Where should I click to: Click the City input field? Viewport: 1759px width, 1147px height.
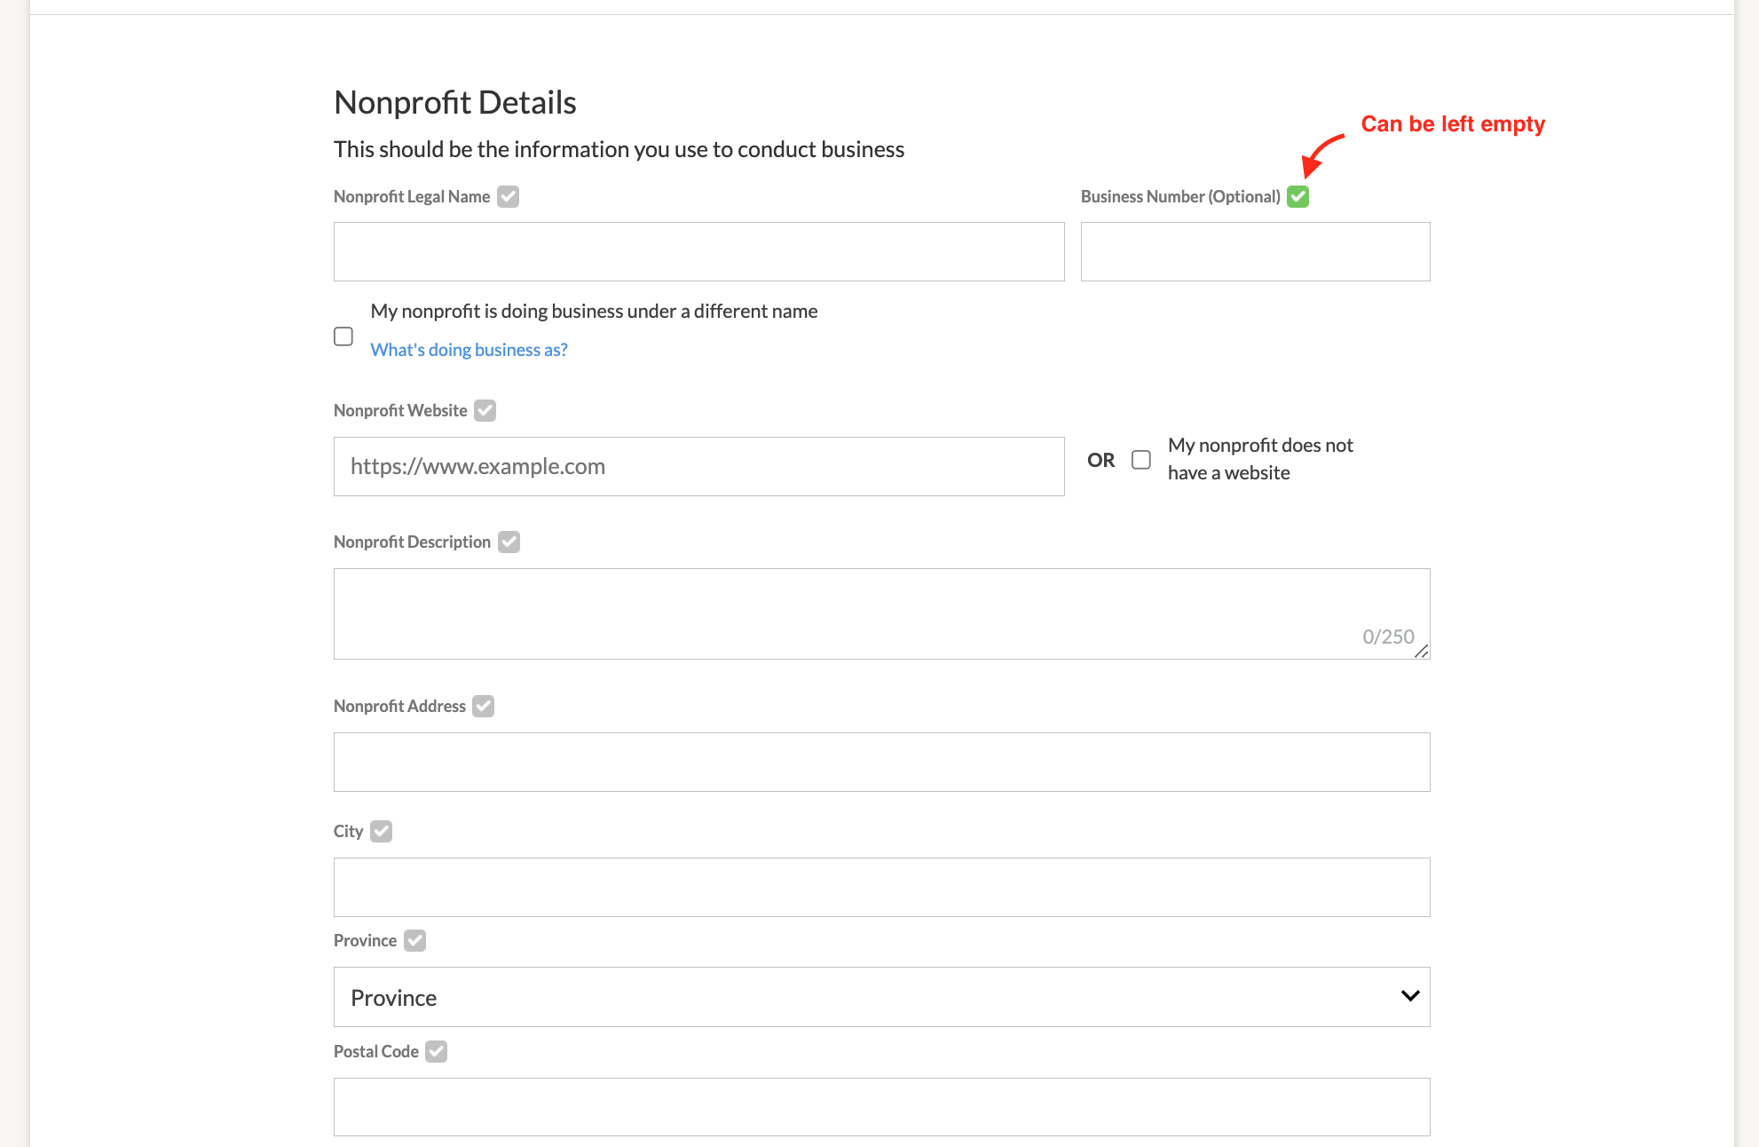[x=881, y=887]
